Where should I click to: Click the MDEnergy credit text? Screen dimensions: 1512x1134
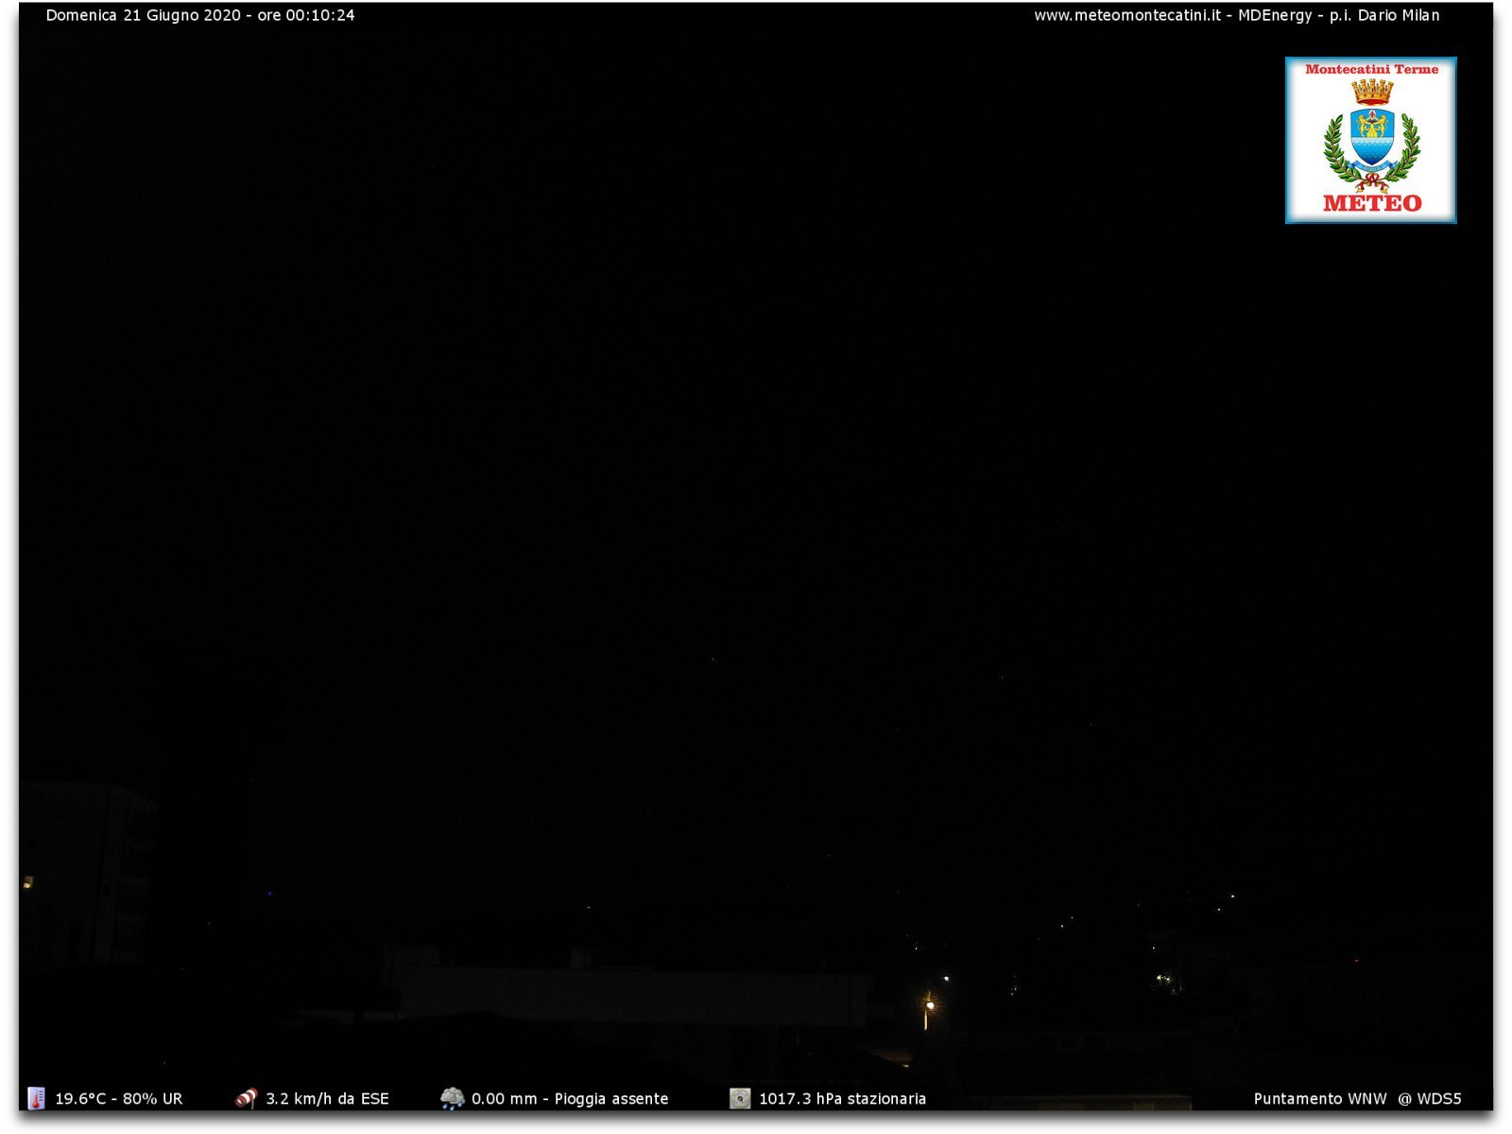1275,15
